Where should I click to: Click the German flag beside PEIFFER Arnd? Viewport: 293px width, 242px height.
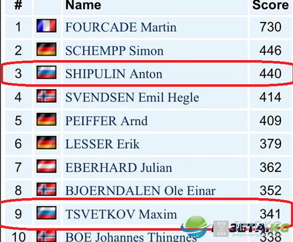point(46,119)
